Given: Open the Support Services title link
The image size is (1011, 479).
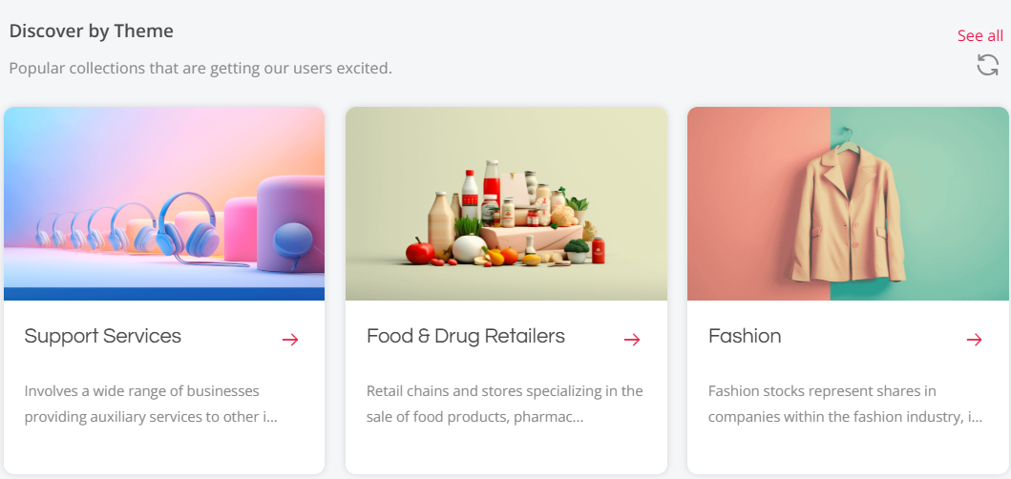Looking at the screenshot, I should [x=103, y=336].
